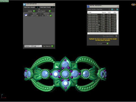Select the 'Yellow Gold:14KY' row
The width and height of the screenshot is (136, 102).
pyautogui.click(x=102, y=18)
